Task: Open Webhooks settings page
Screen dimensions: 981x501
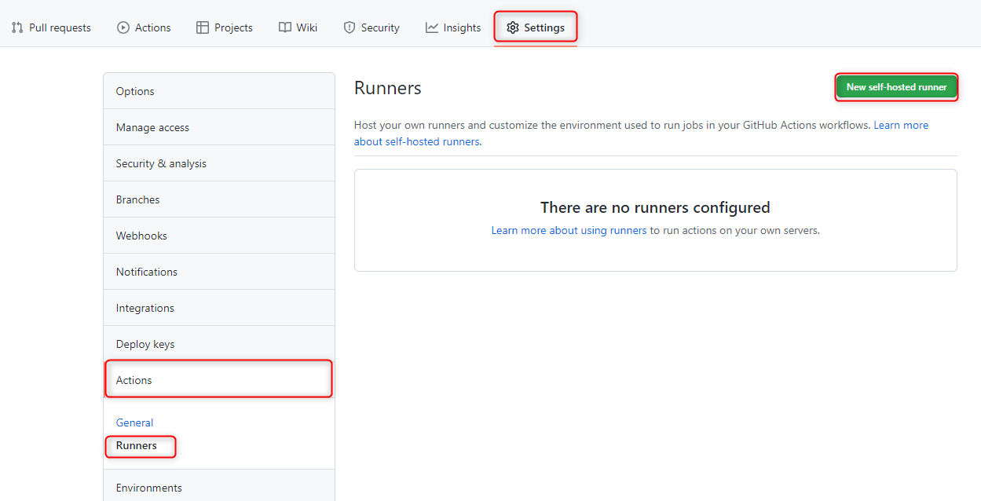Action: (x=219, y=236)
